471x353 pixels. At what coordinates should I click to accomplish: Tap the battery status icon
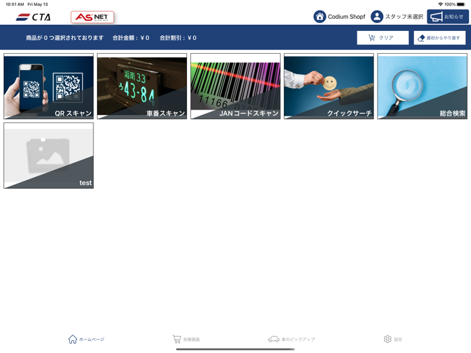pos(461,4)
